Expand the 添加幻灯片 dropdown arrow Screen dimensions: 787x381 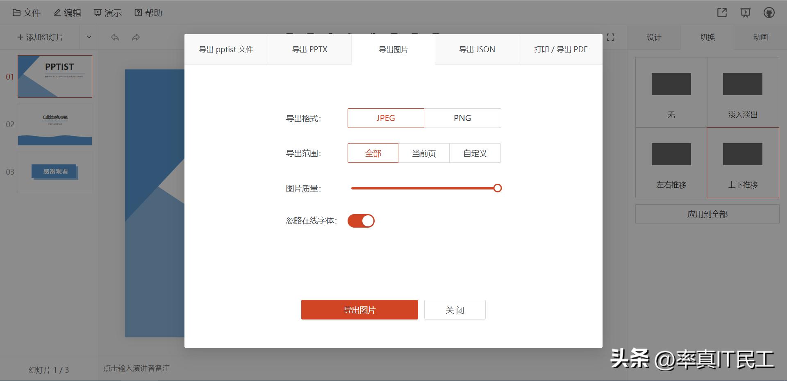(89, 37)
